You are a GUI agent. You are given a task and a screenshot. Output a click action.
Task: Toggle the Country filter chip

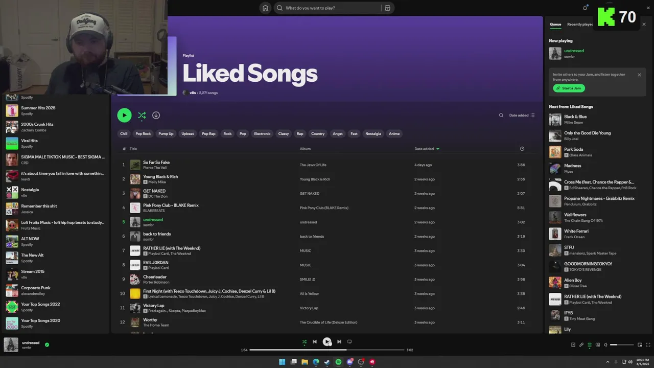point(318,133)
